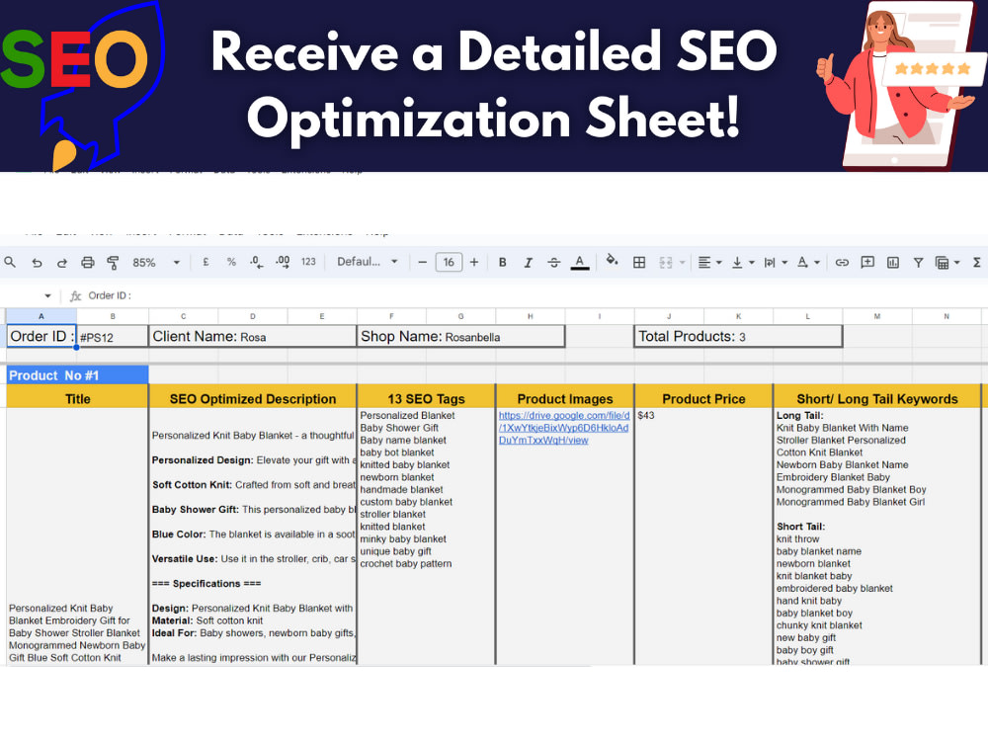
Task: Format cell as currency (£)
Action: [x=206, y=262]
